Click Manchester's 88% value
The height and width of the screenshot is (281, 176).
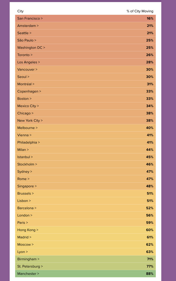150,273
